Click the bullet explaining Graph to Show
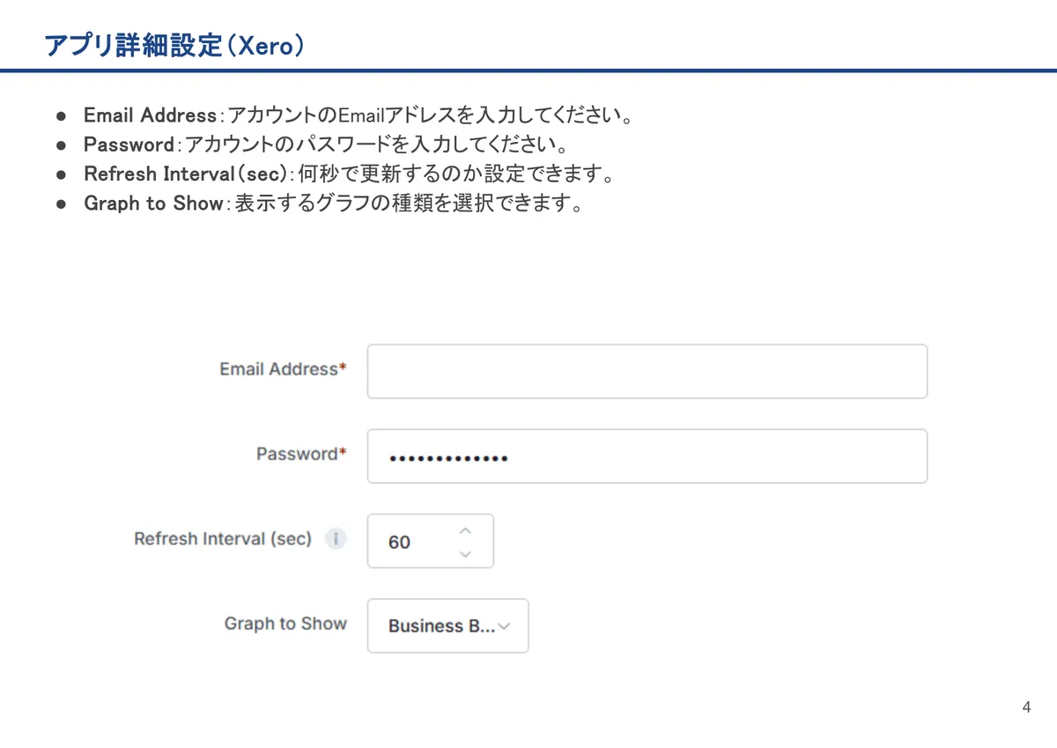The image size is (1057, 748). (x=334, y=203)
